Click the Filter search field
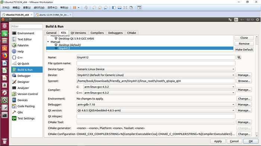The image size is (261, 146). (x=27, y=26)
